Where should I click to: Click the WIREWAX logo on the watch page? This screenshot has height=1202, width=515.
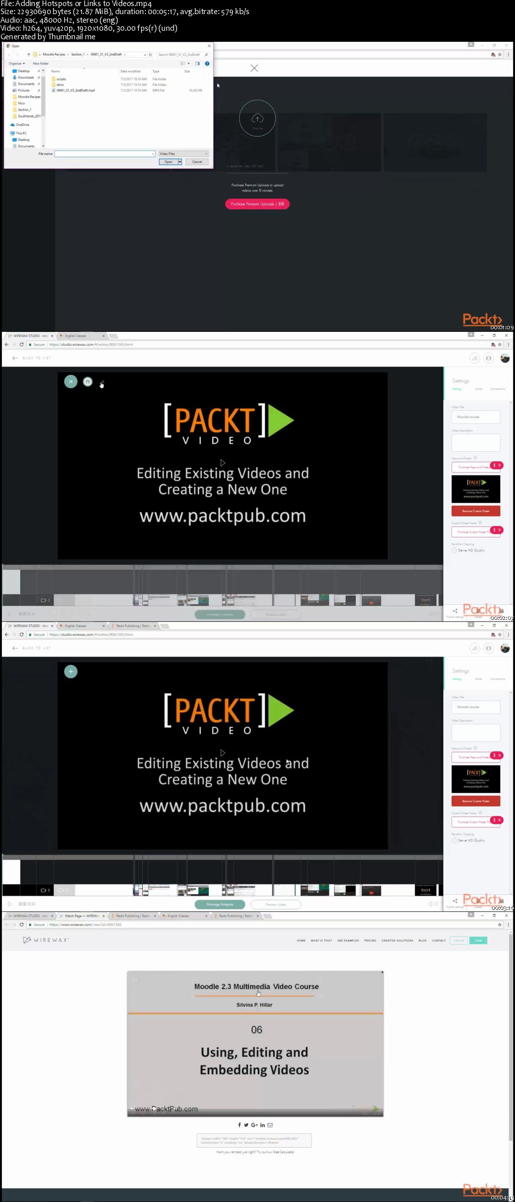[46, 940]
